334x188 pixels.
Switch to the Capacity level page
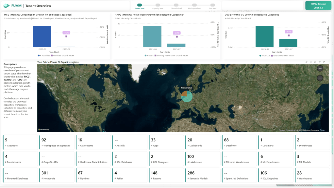pyautogui.click(x=158, y=5)
